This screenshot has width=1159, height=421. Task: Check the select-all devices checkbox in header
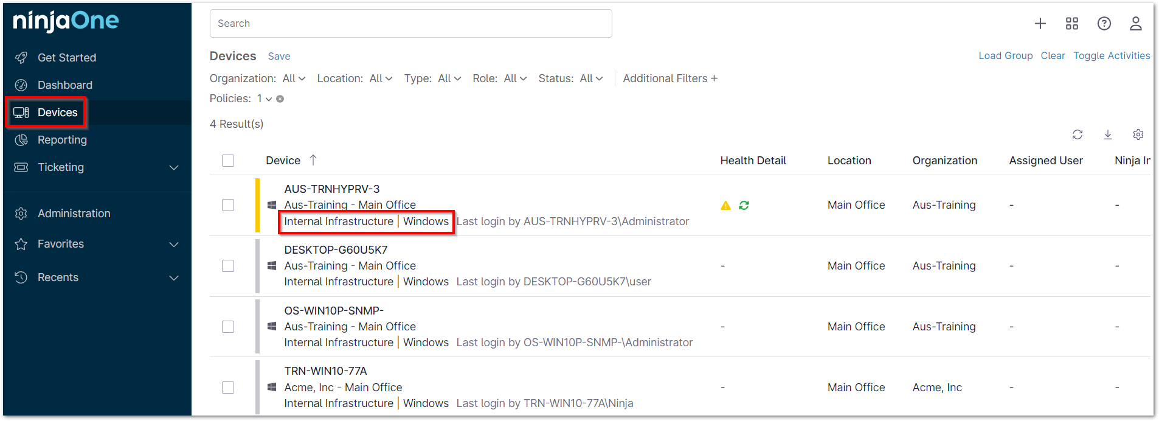[x=228, y=161]
